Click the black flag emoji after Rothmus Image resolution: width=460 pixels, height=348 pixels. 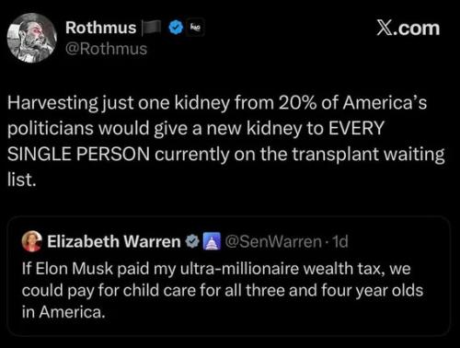point(152,28)
